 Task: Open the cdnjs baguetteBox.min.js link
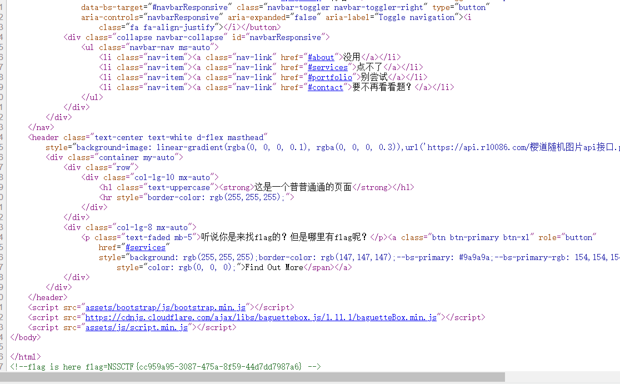(261, 317)
